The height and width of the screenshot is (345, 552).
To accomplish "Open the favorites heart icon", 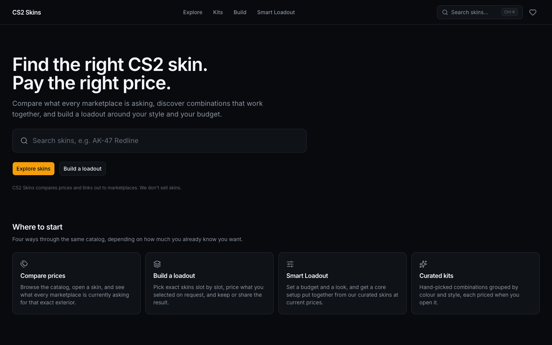I will coord(533,12).
